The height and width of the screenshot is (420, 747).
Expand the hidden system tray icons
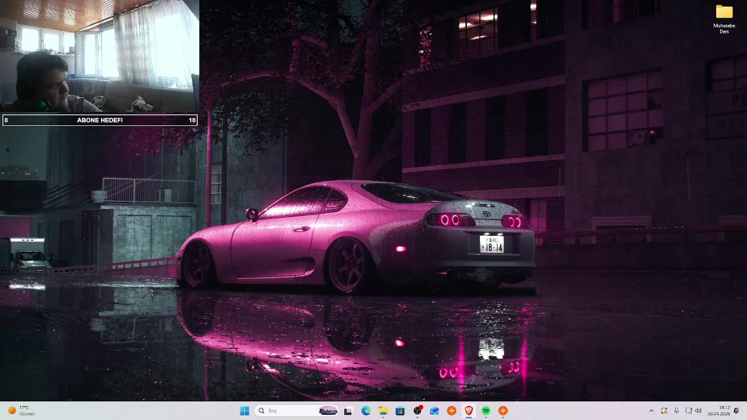pyautogui.click(x=651, y=411)
